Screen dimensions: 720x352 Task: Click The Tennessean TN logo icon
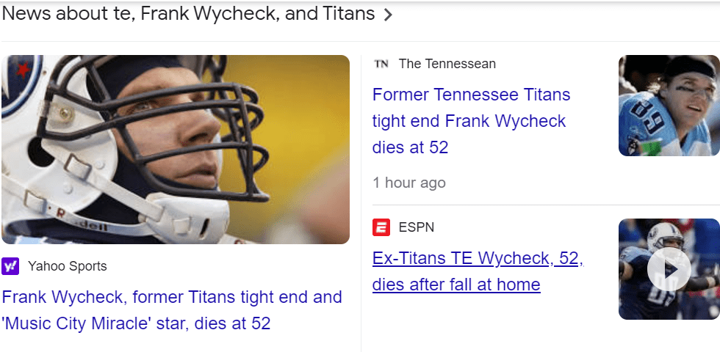click(x=381, y=64)
